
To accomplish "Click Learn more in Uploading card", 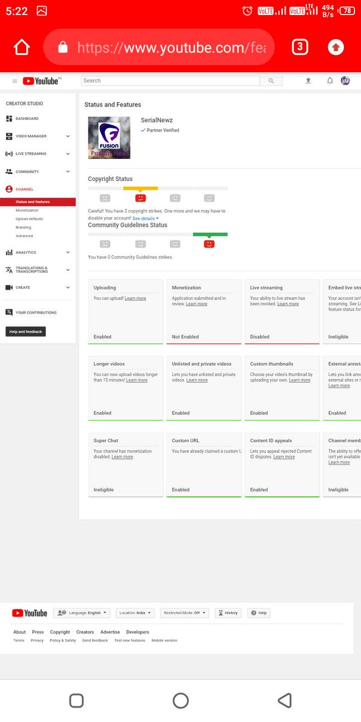I will click(135, 298).
